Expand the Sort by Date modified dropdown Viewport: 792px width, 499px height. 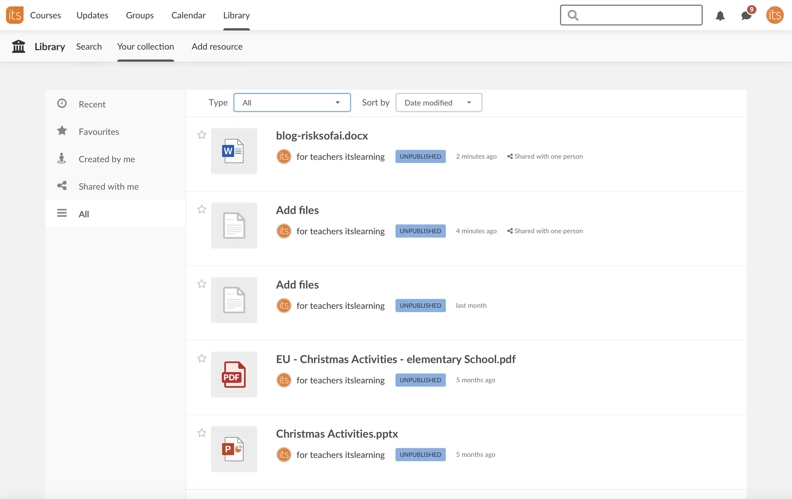pos(438,103)
